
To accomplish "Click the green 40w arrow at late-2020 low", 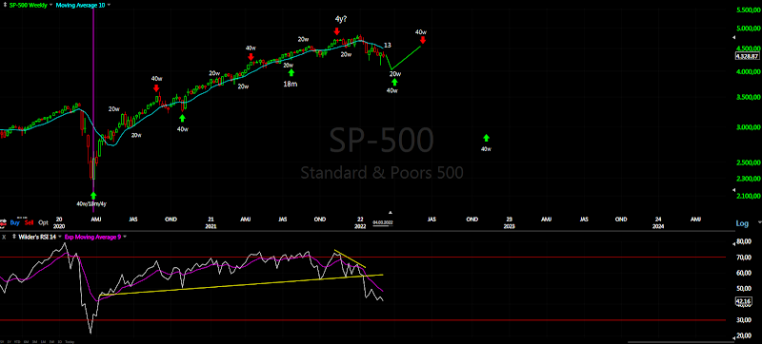I will (182, 119).
